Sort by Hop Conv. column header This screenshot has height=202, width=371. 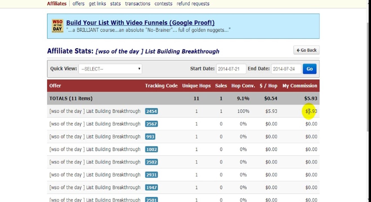[243, 86]
